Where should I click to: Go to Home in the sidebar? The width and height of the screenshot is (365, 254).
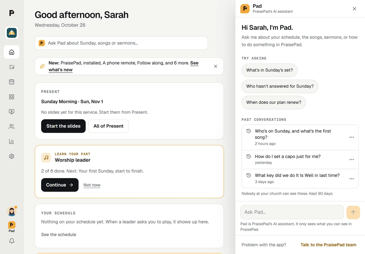[x=12, y=52]
